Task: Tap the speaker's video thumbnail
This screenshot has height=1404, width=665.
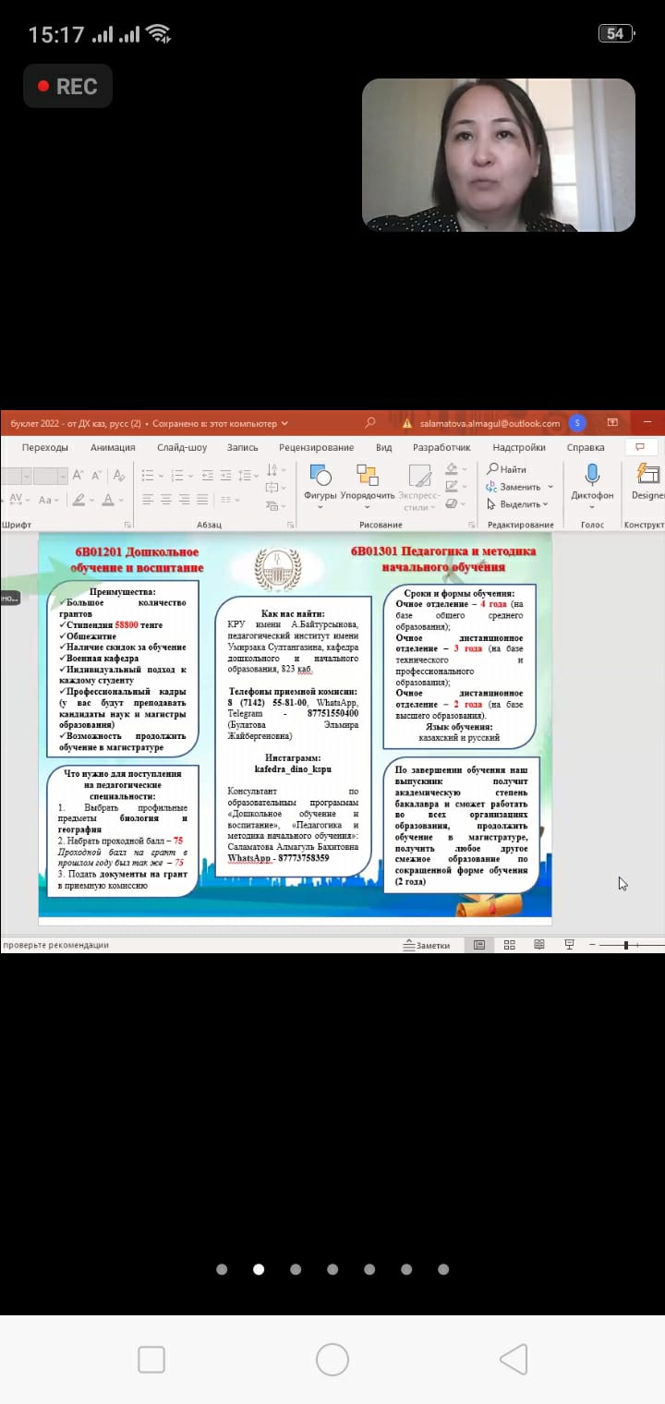Action: (498, 154)
